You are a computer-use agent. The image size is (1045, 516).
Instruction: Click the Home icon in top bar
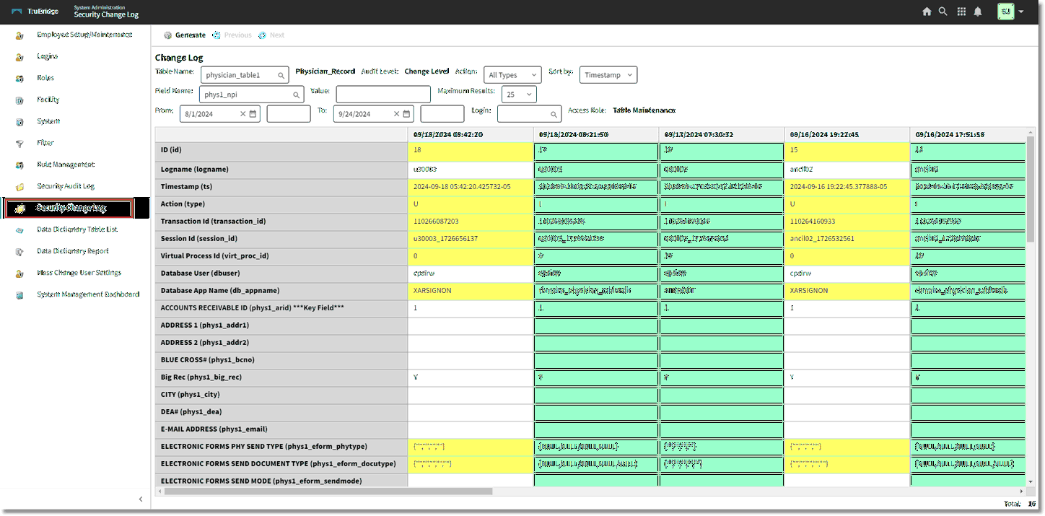click(x=927, y=12)
